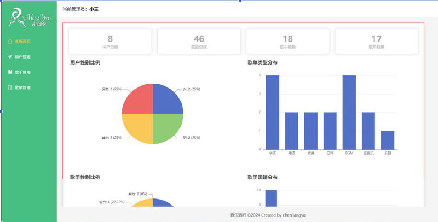Click the axis label 华语
Image resolution: width=438 pixels, height=222 pixels.
tap(272, 154)
